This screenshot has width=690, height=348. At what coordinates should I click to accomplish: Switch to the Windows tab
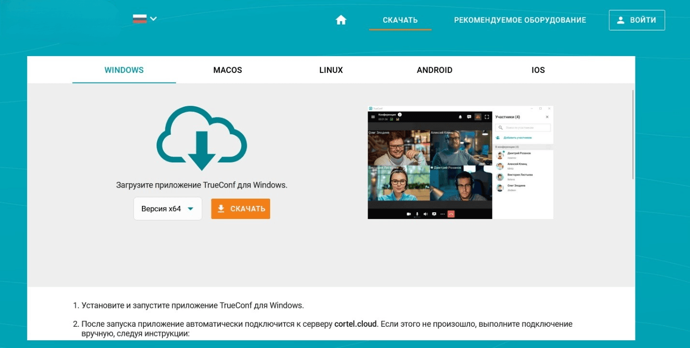[124, 70]
